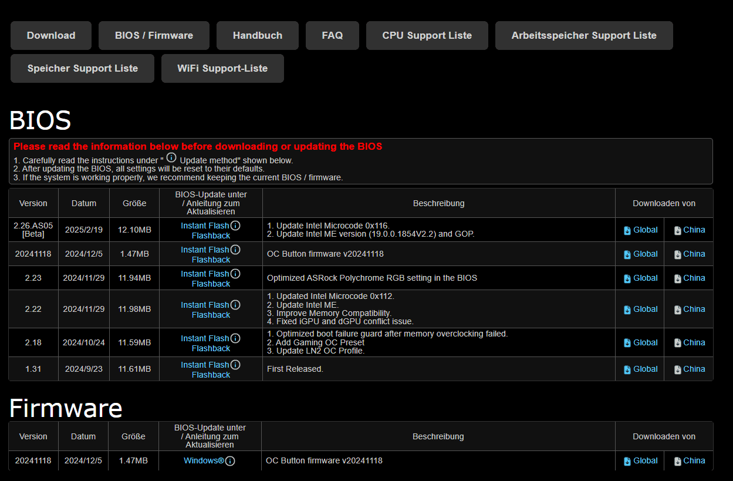The image size is (733, 481).
Task: Click the 'BIOS' section heading
Action: [40, 120]
